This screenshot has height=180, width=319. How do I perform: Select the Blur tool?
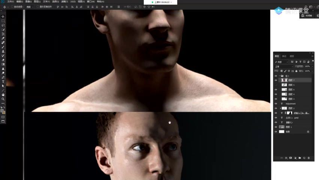3,69
